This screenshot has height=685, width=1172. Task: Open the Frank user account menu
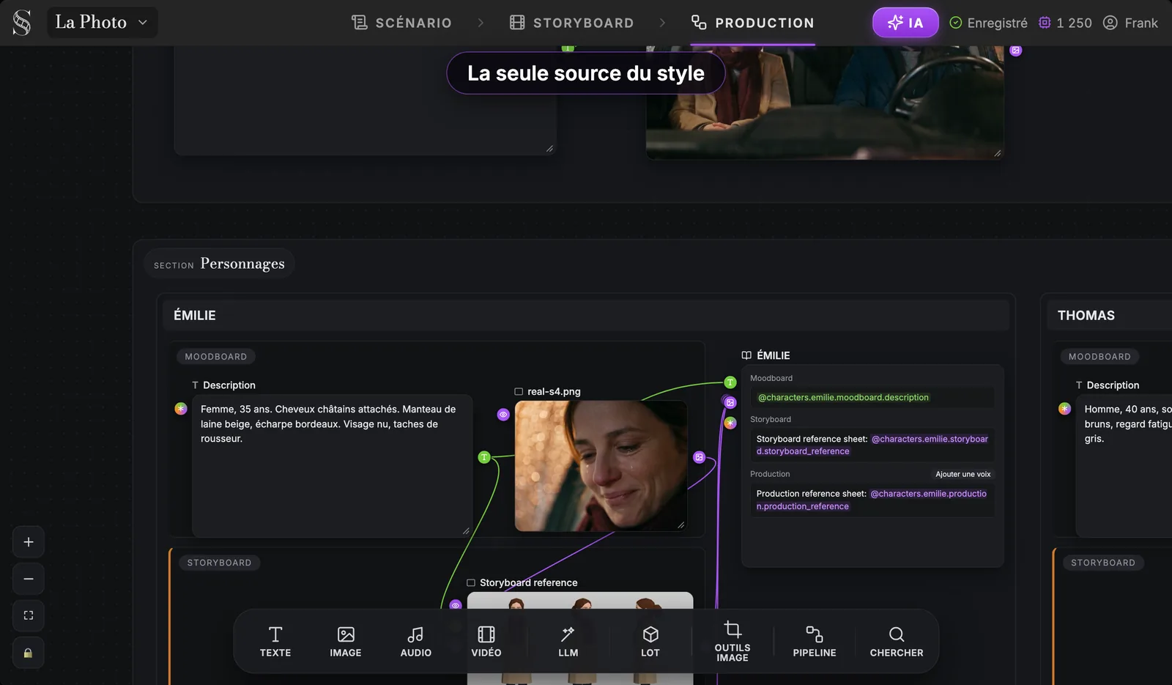1131,23
